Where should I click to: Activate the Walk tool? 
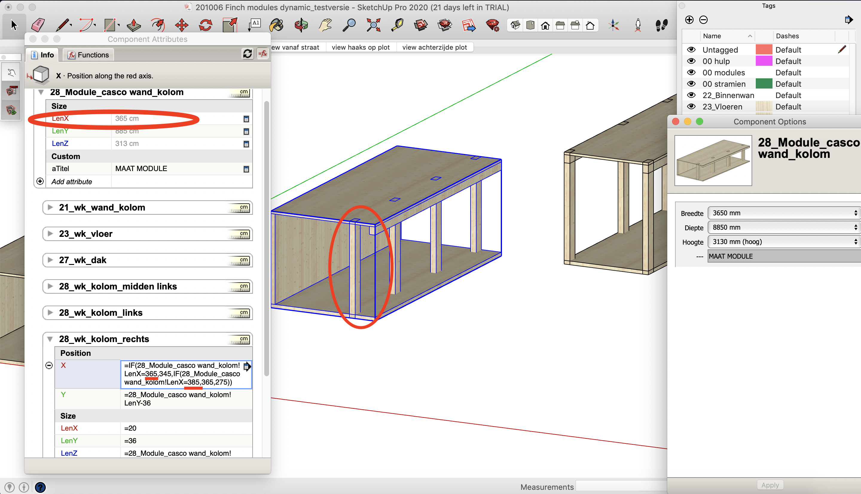pos(662,25)
